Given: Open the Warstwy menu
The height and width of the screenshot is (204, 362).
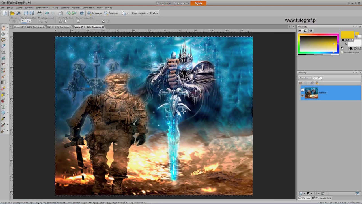Looking at the screenshot, I should [65, 8].
